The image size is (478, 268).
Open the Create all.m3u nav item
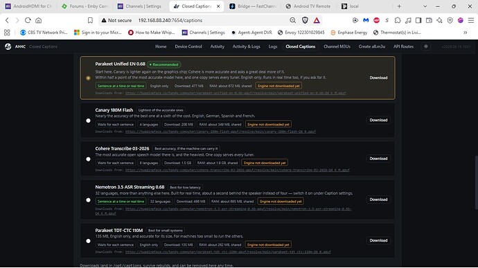pos(372,46)
